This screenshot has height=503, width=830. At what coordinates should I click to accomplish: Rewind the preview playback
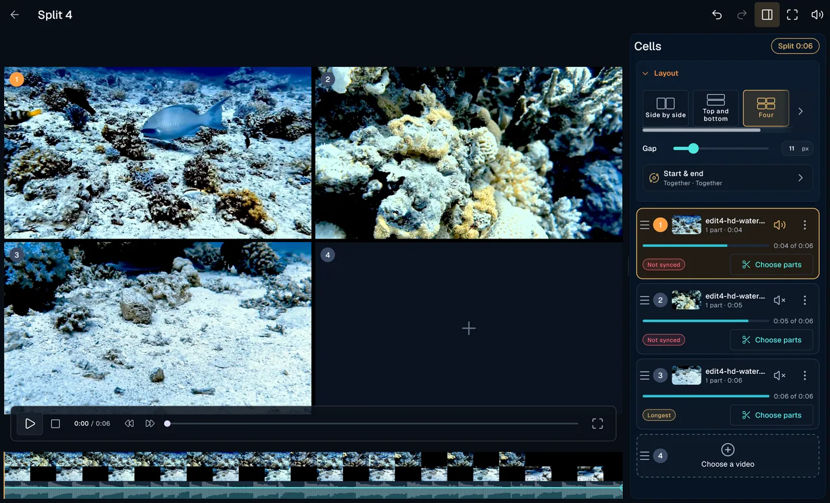click(129, 424)
